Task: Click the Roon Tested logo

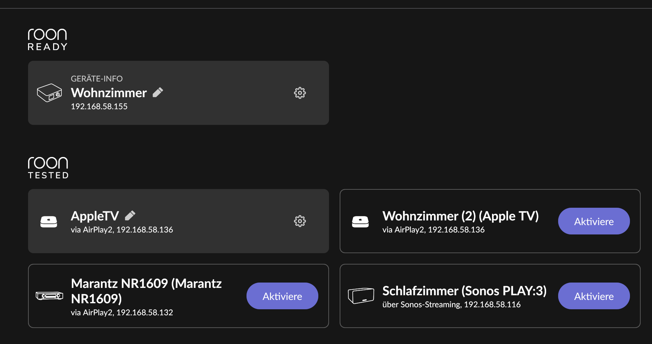Action: click(48, 168)
